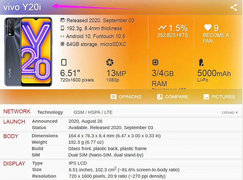Click the popularity trend chart icon
The height and width of the screenshot is (180, 243).
tap(162, 28)
